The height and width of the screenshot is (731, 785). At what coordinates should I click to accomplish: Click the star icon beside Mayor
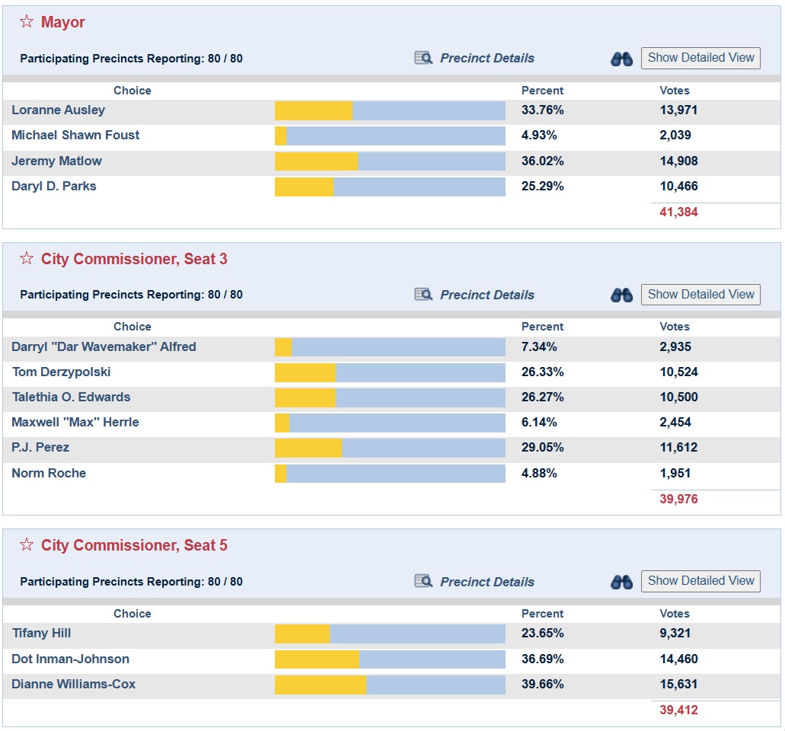point(27,21)
